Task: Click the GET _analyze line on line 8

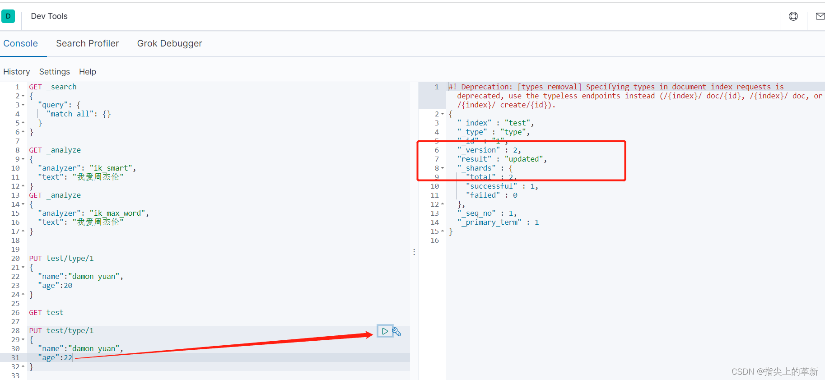Action: pos(55,150)
